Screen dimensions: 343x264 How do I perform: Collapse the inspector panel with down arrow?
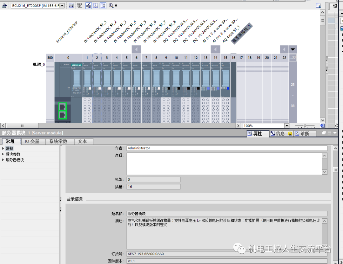[x=335, y=133]
